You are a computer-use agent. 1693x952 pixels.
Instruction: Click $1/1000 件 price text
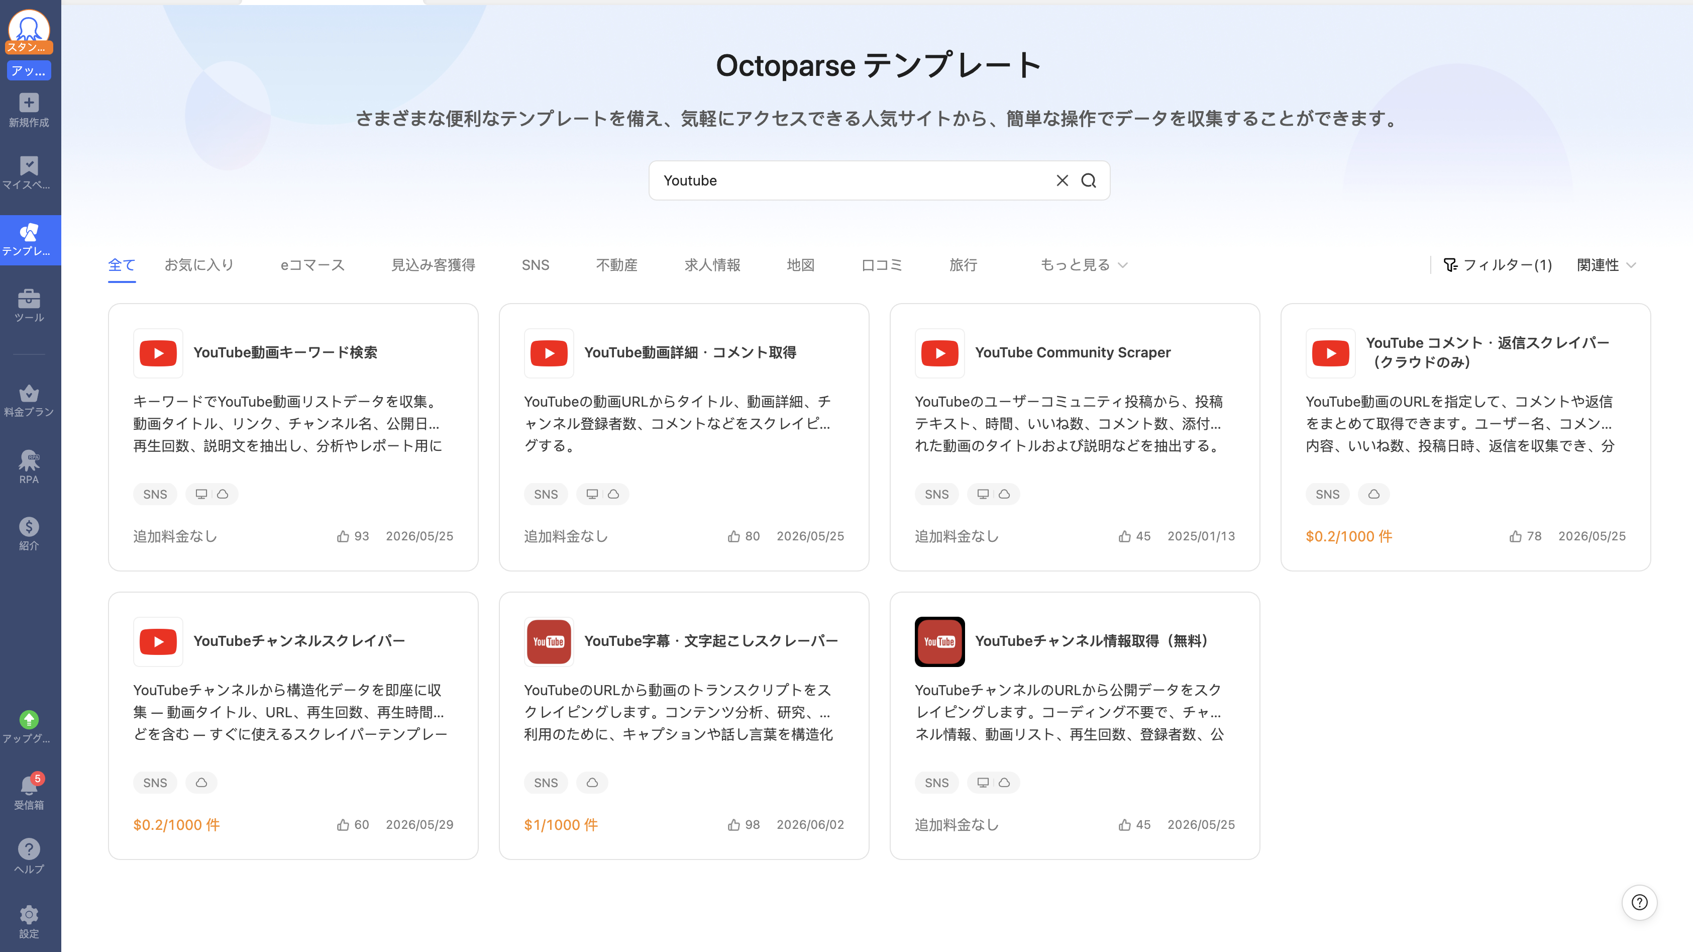click(x=561, y=824)
